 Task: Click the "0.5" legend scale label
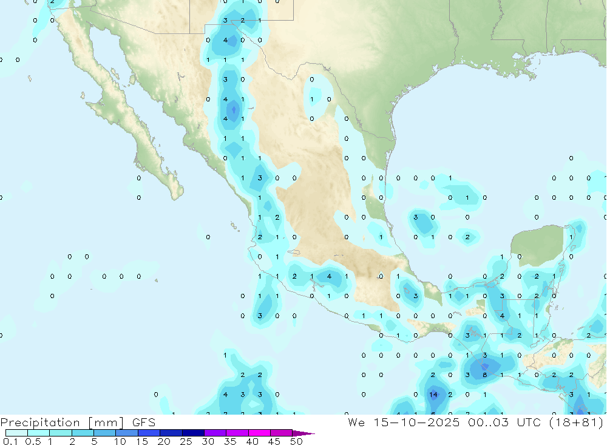pos(33,441)
